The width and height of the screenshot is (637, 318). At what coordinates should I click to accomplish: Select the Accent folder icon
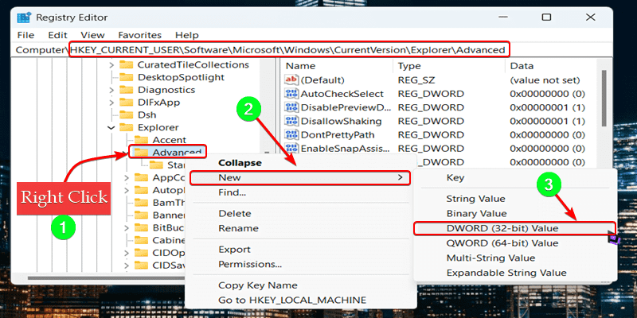click(142, 140)
